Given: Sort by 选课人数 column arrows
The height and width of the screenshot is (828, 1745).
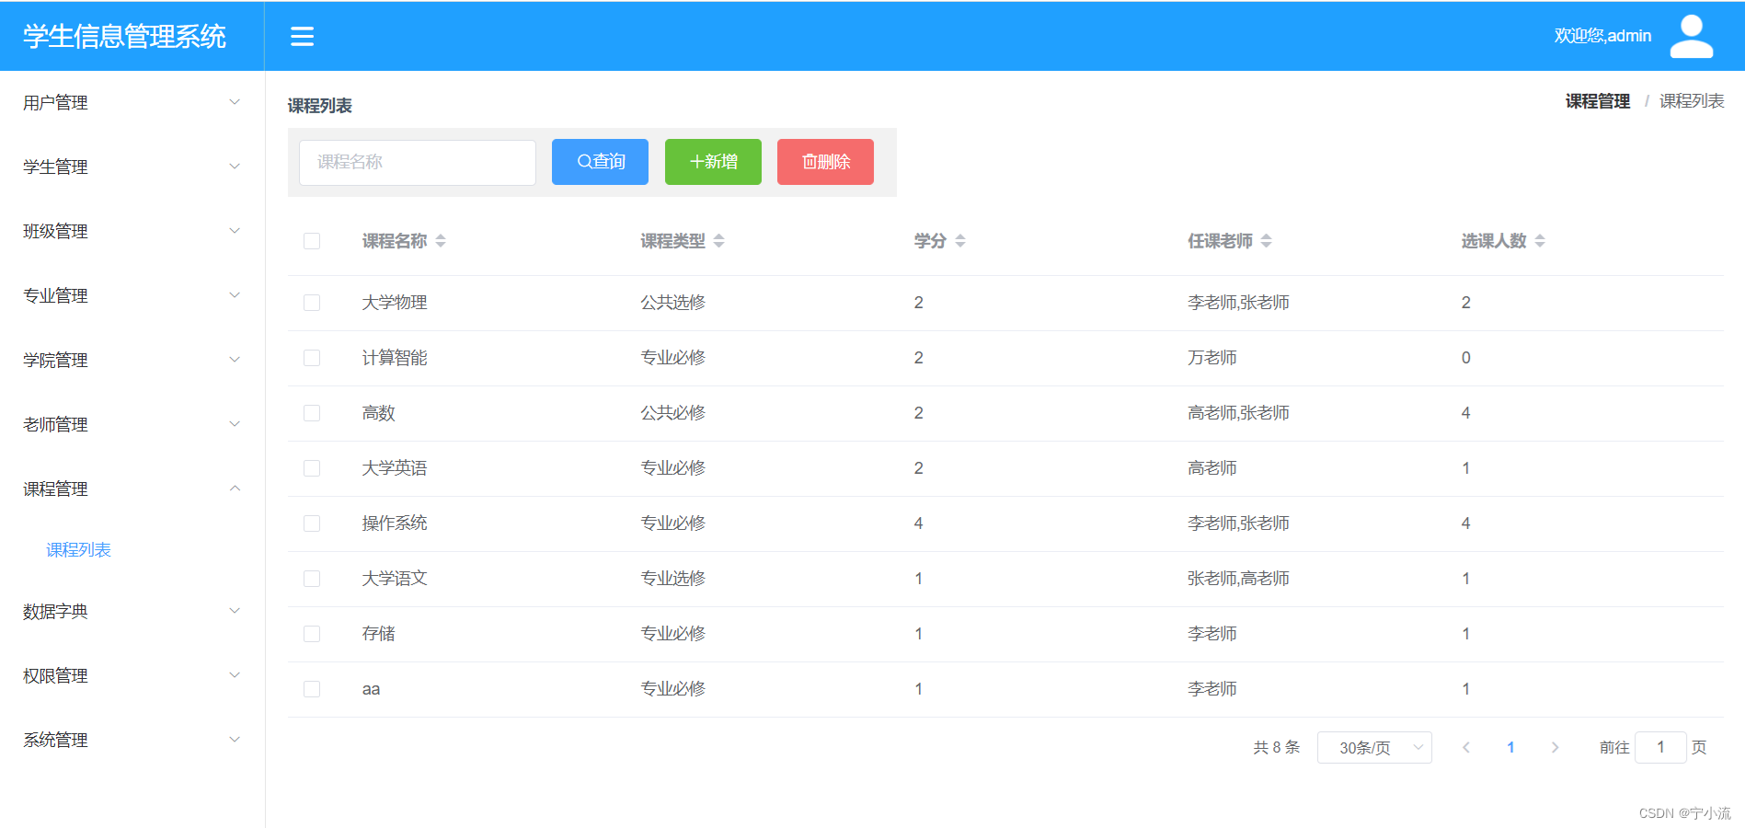Looking at the screenshot, I should point(1540,240).
